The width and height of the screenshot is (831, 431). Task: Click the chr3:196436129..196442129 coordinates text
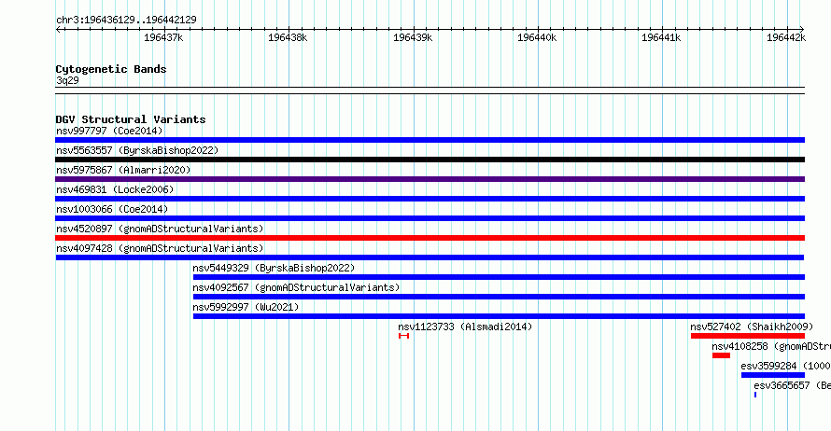[126, 20]
